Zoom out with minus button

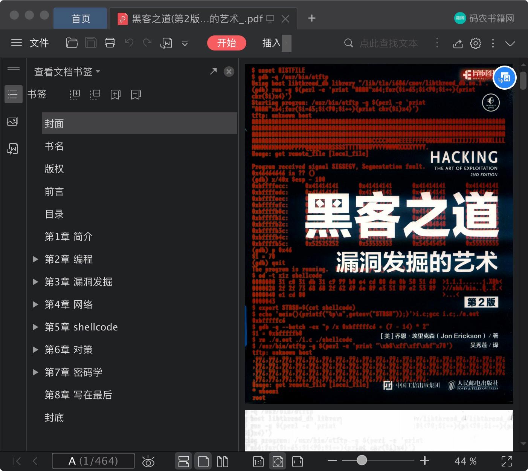coord(332,460)
